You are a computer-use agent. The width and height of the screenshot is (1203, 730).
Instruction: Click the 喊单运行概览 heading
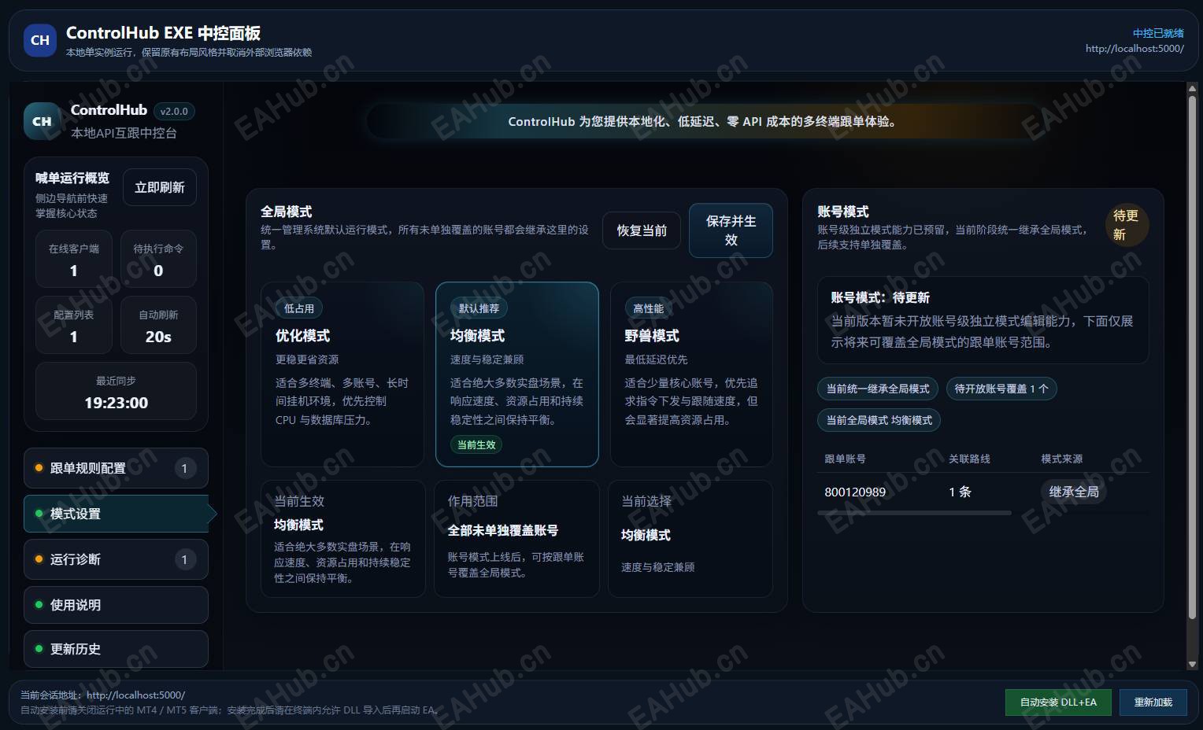tap(72, 178)
